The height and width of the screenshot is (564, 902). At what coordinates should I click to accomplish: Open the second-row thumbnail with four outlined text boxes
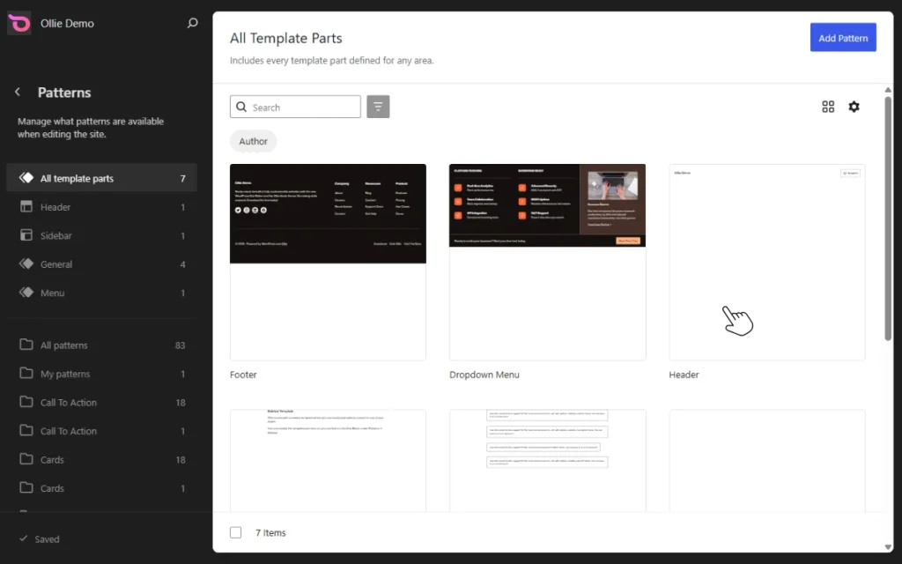point(547,460)
